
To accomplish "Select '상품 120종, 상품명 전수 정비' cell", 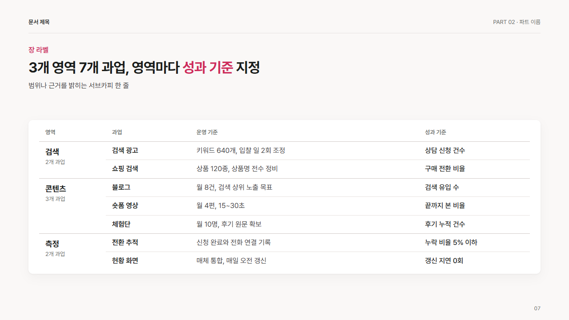I will (237, 169).
